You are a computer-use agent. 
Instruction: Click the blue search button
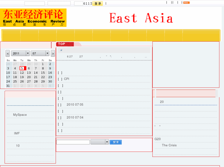pyautogui.click(x=116, y=142)
